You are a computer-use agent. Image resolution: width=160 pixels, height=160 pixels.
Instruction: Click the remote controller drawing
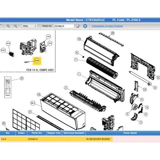[x=8, y=87]
